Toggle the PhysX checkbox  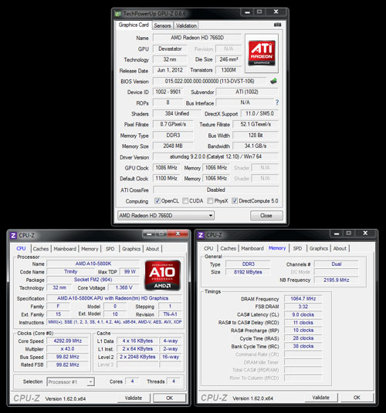click(210, 200)
